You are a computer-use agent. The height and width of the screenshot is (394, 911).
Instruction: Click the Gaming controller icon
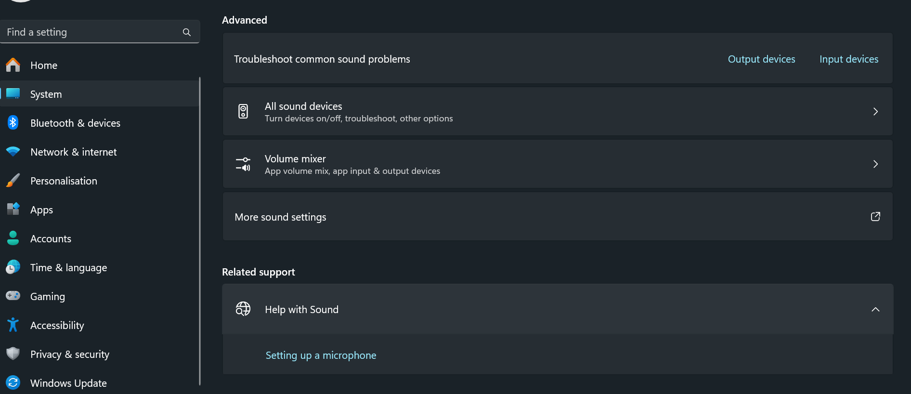pos(13,296)
